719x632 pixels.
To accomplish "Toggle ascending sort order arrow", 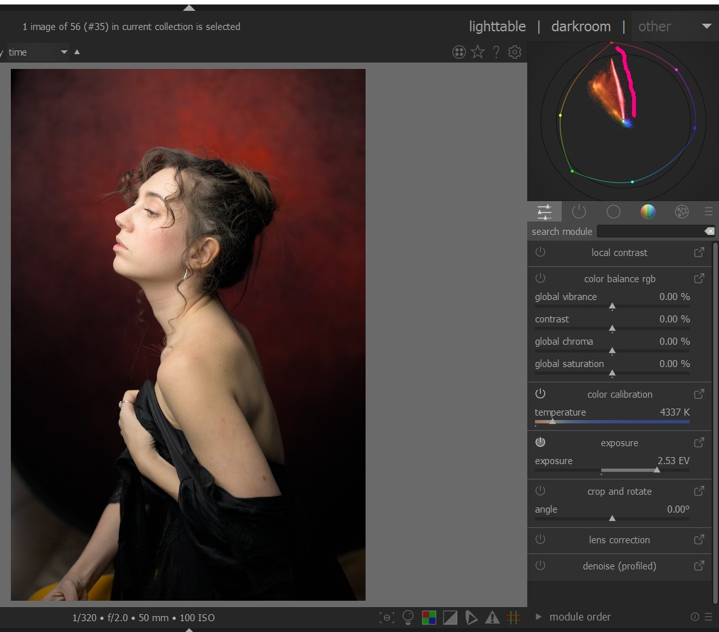I will coord(77,52).
